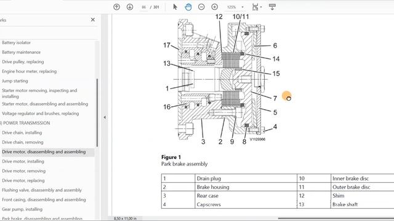
Task: Click the page number input field
Action: tap(143, 7)
